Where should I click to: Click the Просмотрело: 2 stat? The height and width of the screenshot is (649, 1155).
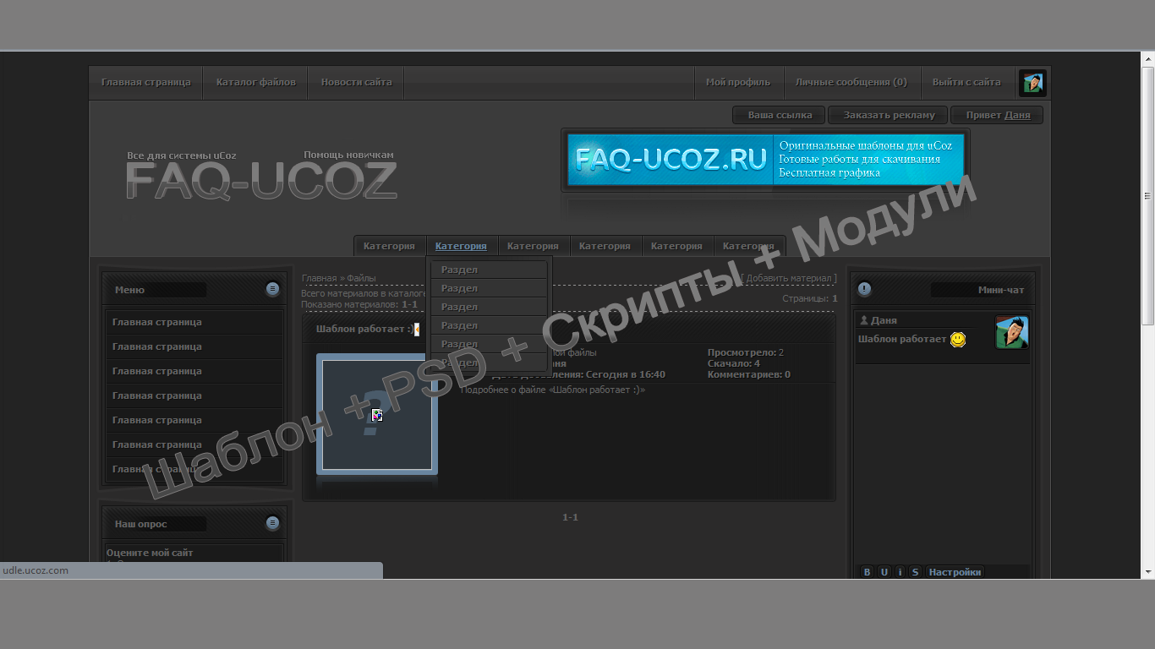click(x=746, y=352)
